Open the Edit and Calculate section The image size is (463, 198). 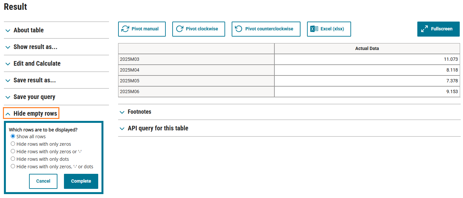coord(37,63)
